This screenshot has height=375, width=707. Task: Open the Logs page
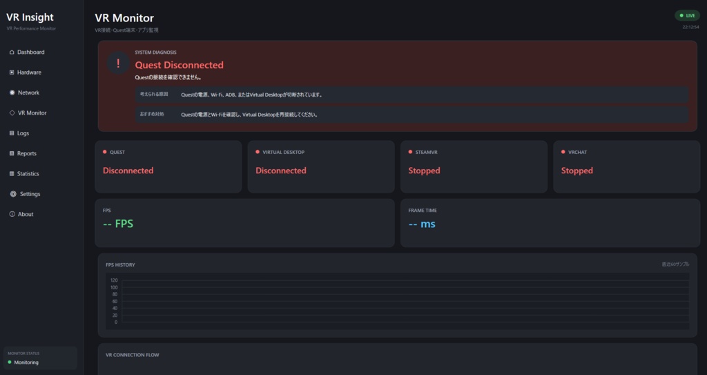(x=23, y=133)
